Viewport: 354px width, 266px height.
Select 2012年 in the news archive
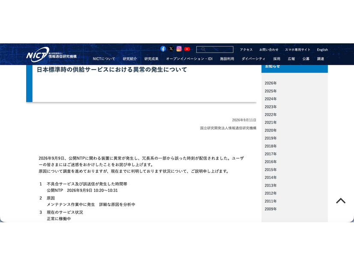click(270, 193)
